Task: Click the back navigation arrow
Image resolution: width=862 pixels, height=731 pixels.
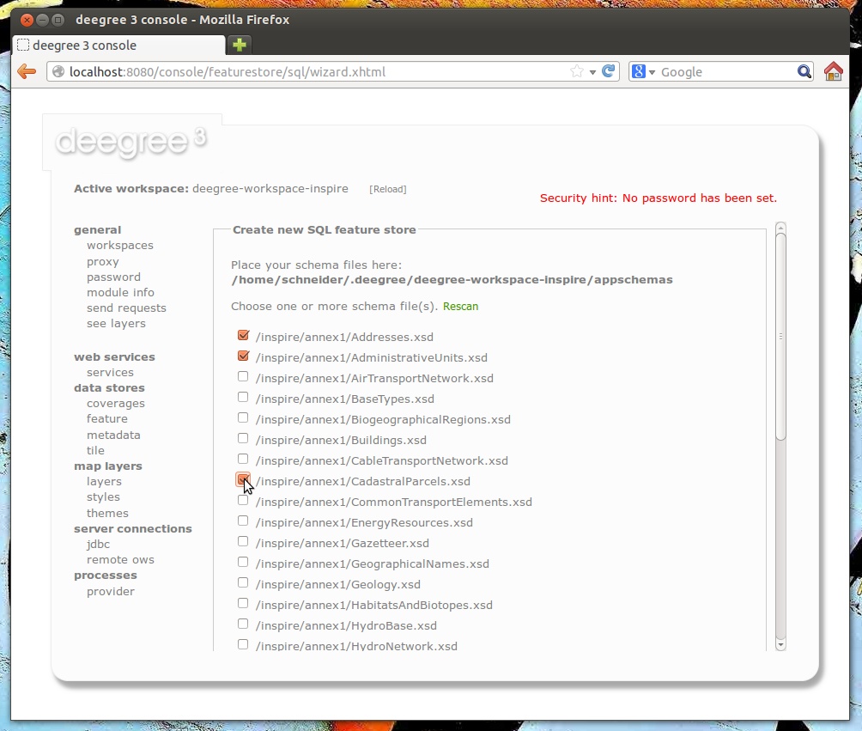Action: tap(27, 71)
